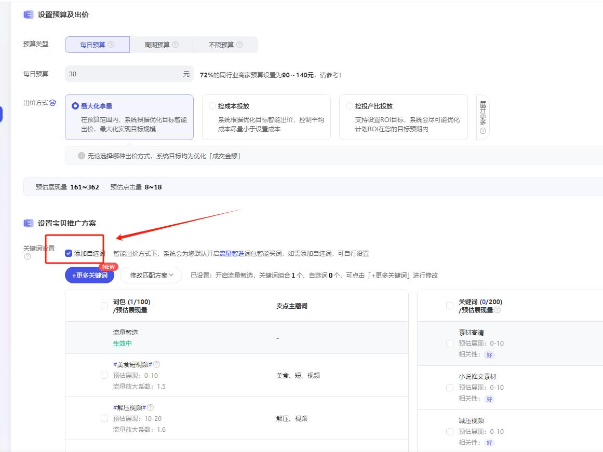Uncheck the 添加自选词 checkbox

click(68, 254)
